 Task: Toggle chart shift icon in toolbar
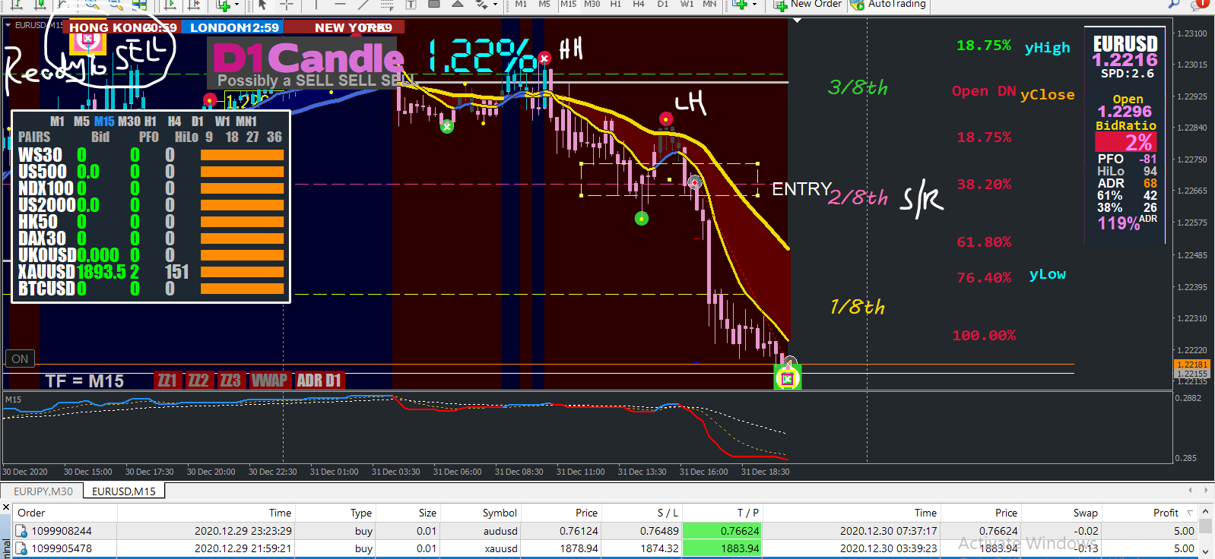click(192, 4)
